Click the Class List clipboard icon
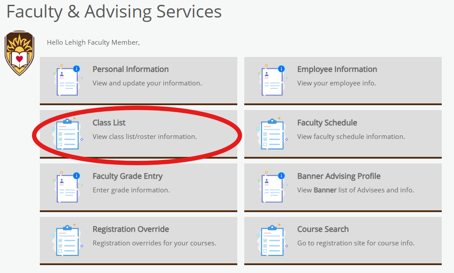454x273 pixels. [68, 134]
